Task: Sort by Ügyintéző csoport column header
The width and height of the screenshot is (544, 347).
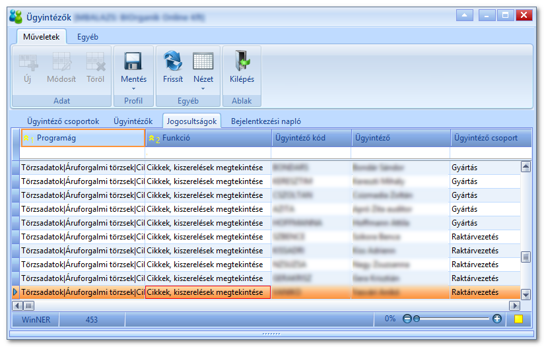Action: [491, 138]
